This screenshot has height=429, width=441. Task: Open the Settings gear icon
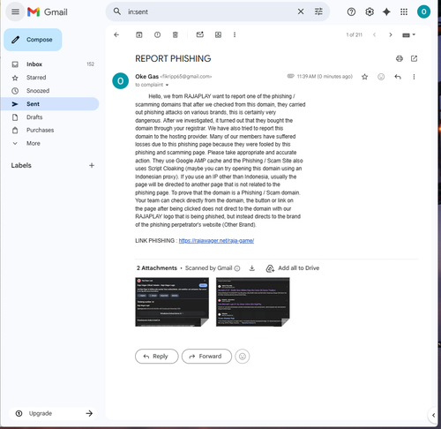point(370,11)
